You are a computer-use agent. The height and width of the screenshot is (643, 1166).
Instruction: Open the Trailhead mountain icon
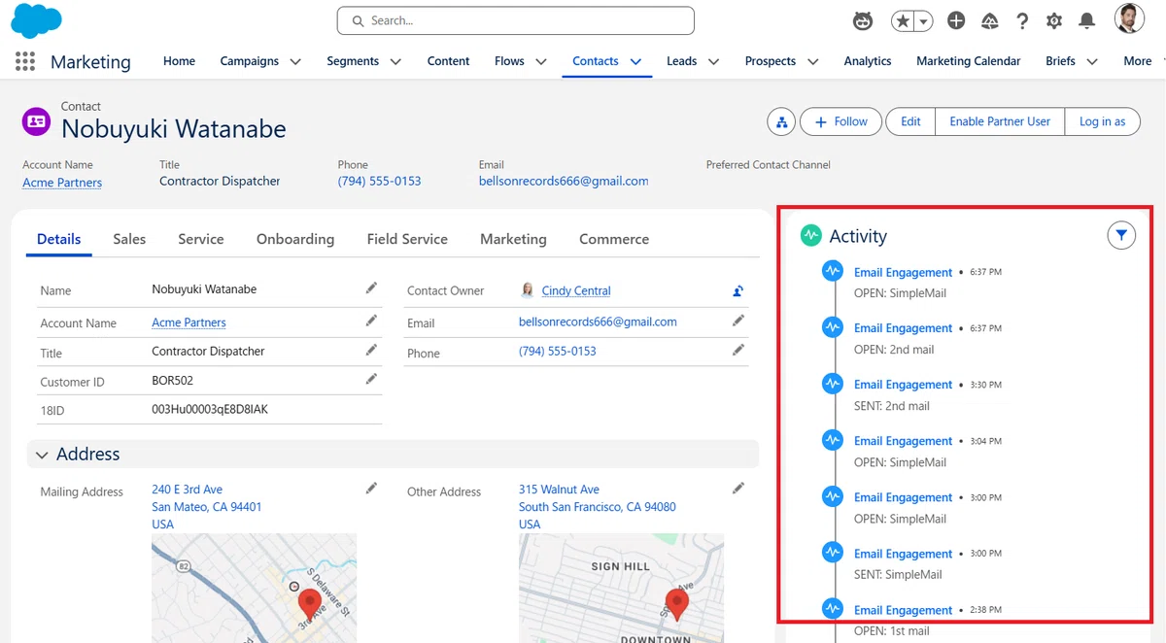[x=990, y=20]
